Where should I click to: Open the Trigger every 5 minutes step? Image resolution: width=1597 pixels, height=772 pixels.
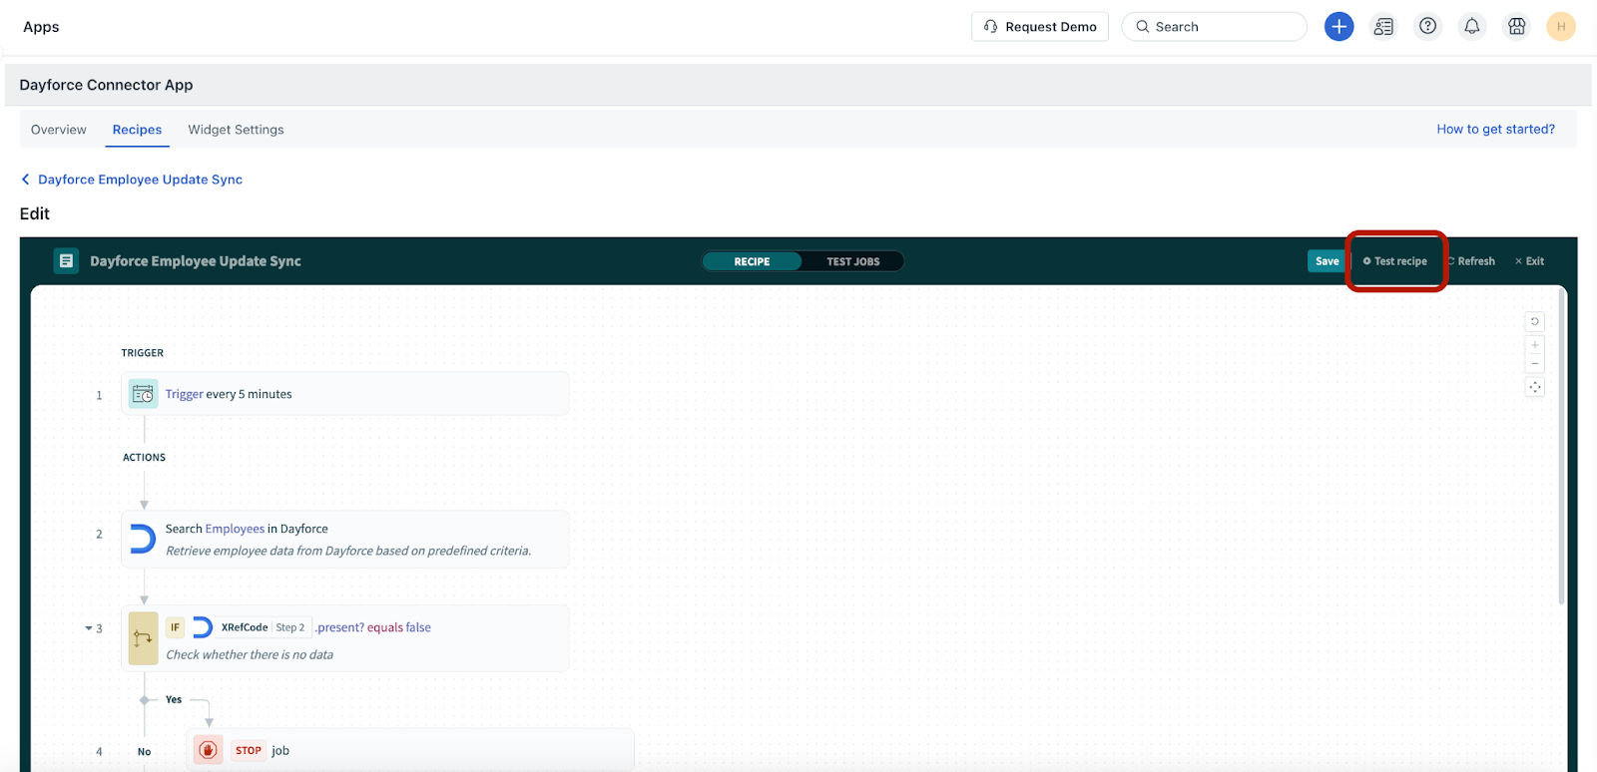[345, 394]
